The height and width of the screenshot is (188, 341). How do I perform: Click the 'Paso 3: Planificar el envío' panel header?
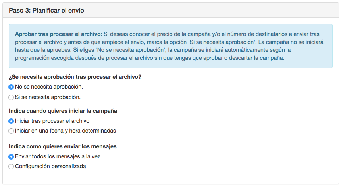tap(46, 10)
